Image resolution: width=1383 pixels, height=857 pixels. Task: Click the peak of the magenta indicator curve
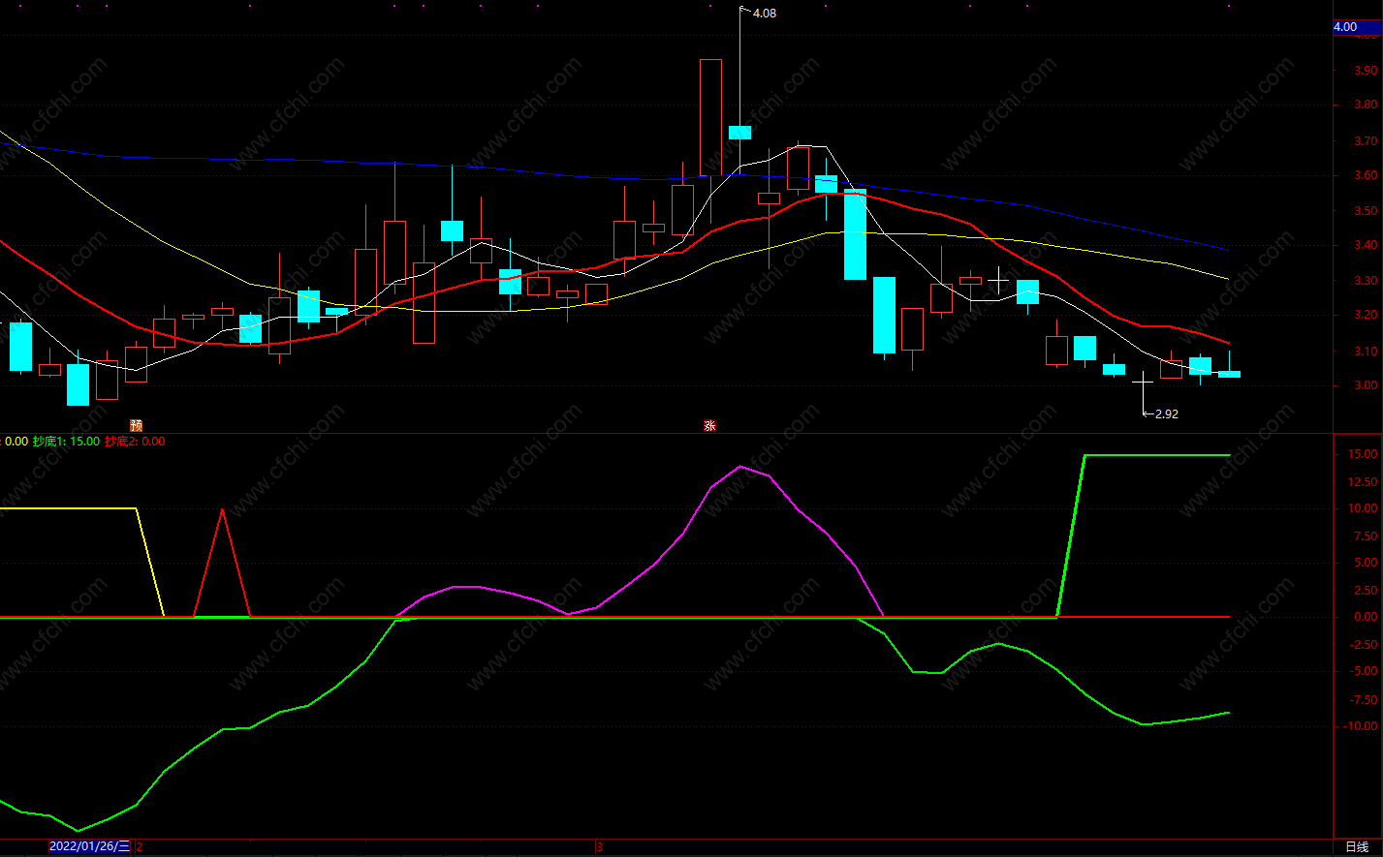(740, 467)
